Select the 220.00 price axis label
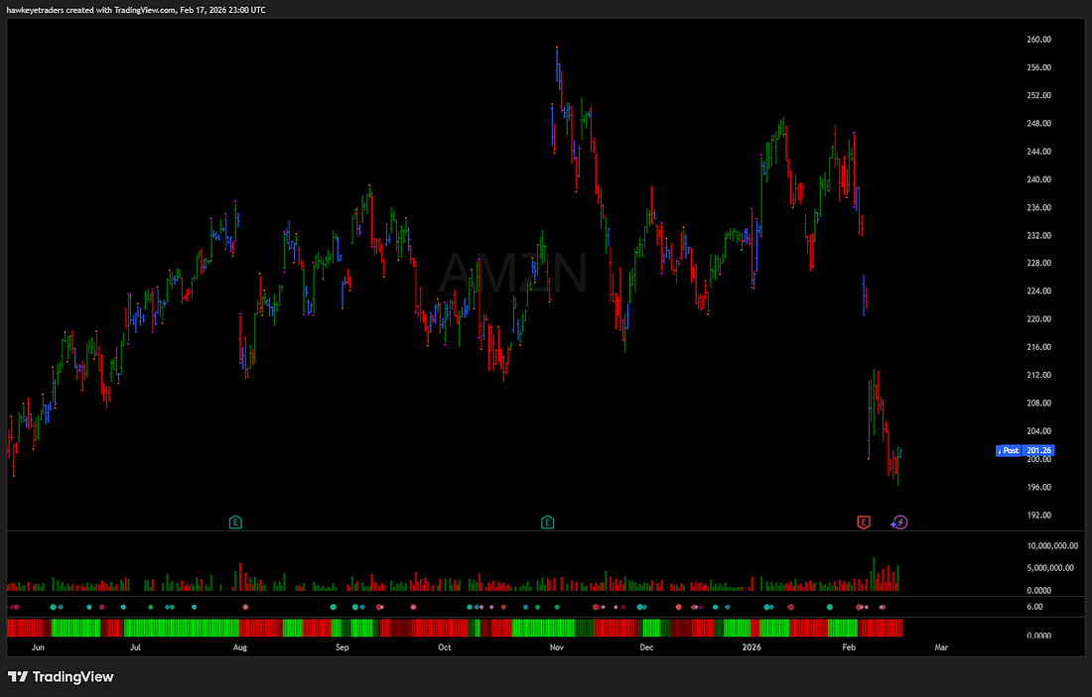Viewport: 1092px width, 697px height. 1038,318
